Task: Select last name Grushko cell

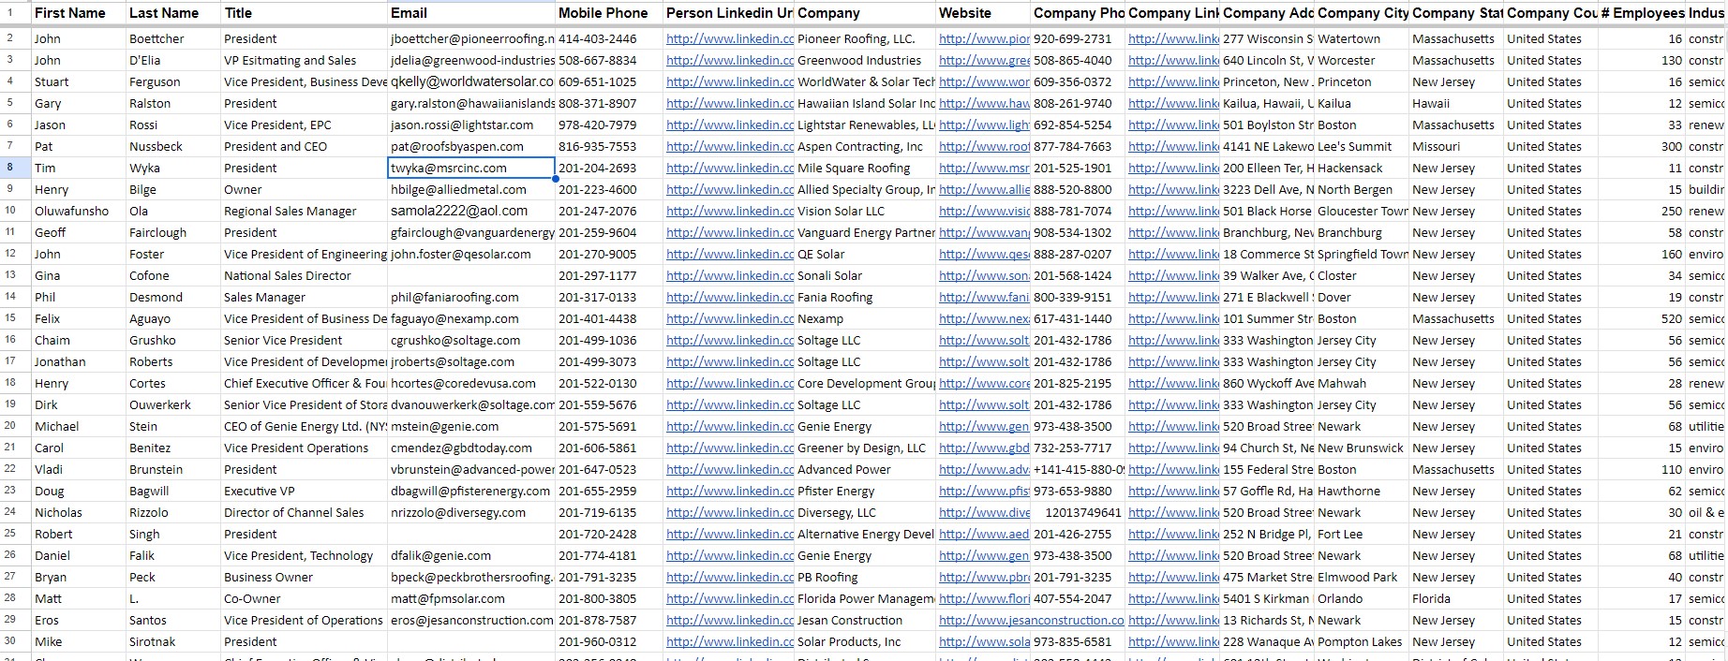Action: click(173, 340)
